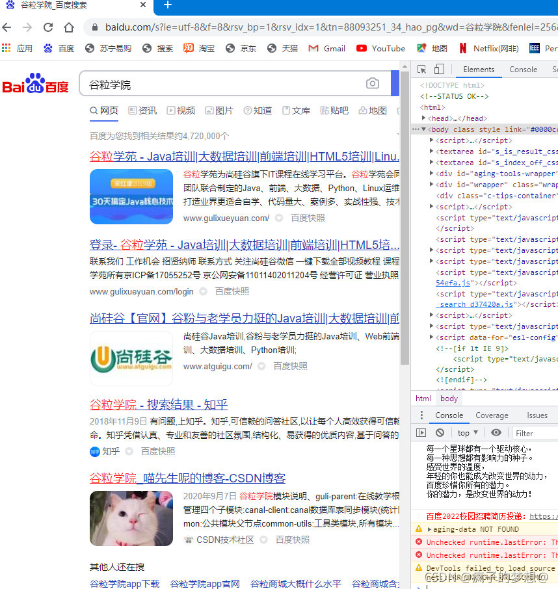Open the 尚硅谷【官网】 result link
The width and height of the screenshot is (558, 589).
point(245,319)
